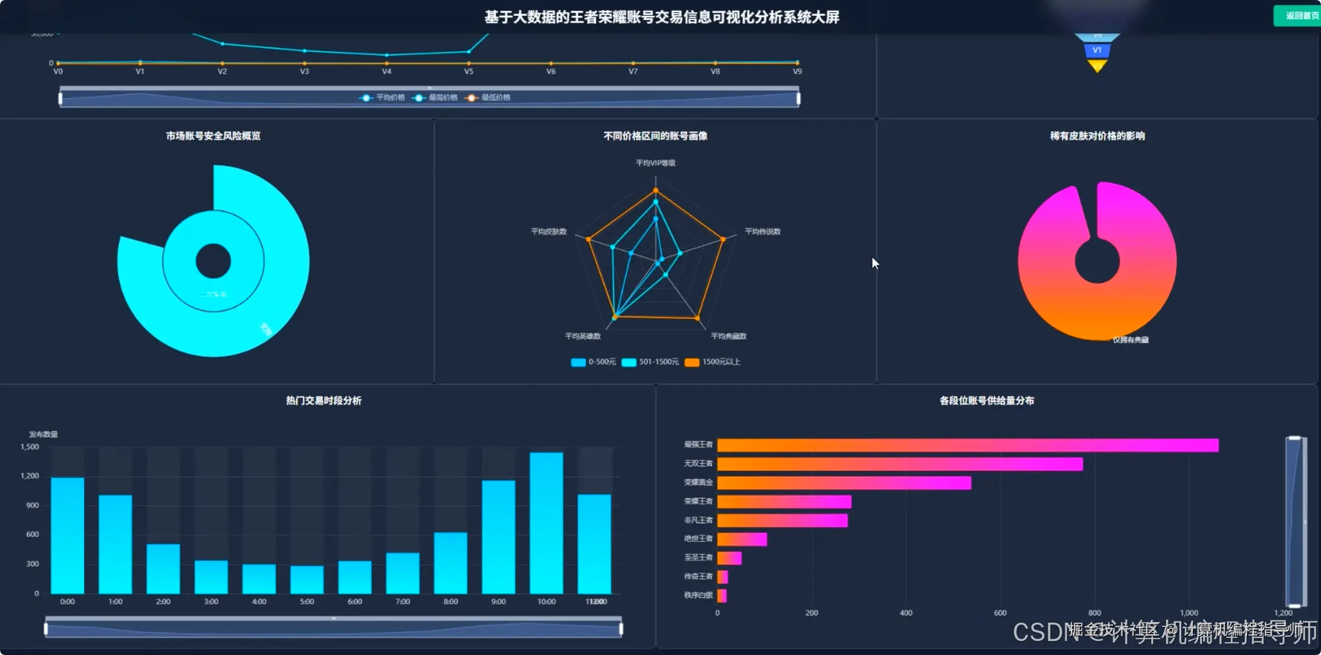Screen dimensions: 1321x655
Task: Click the 市场账号安全风险概览 panel title
Action: pyautogui.click(x=213, y=136)
